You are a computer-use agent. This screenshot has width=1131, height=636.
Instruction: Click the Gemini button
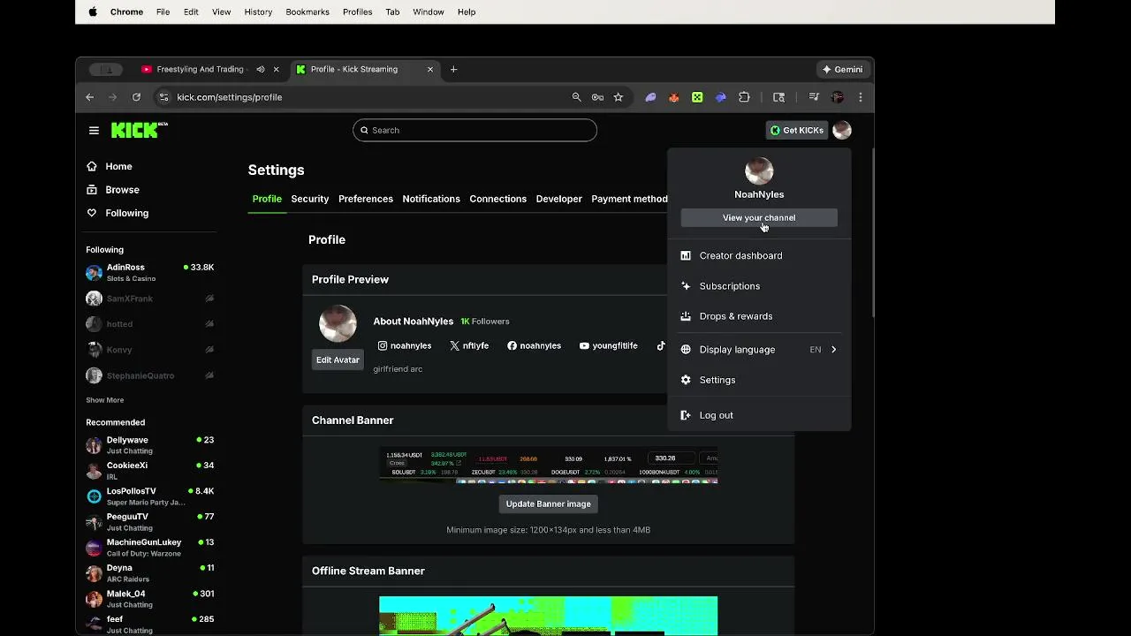click(x=843, y=69)
